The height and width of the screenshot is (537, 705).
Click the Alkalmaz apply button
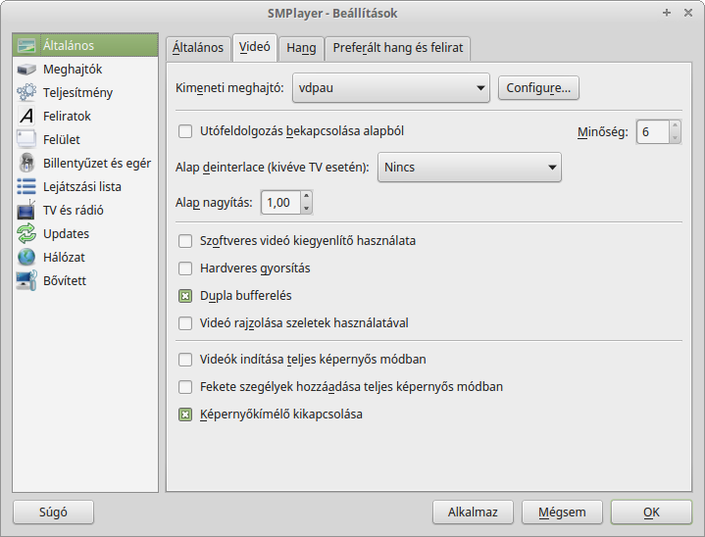point(473,513)
